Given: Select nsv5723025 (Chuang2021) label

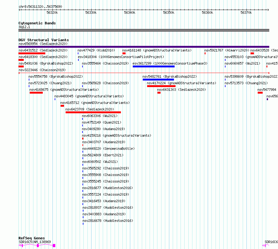Looking at the screenshot, I should [50, 83].
